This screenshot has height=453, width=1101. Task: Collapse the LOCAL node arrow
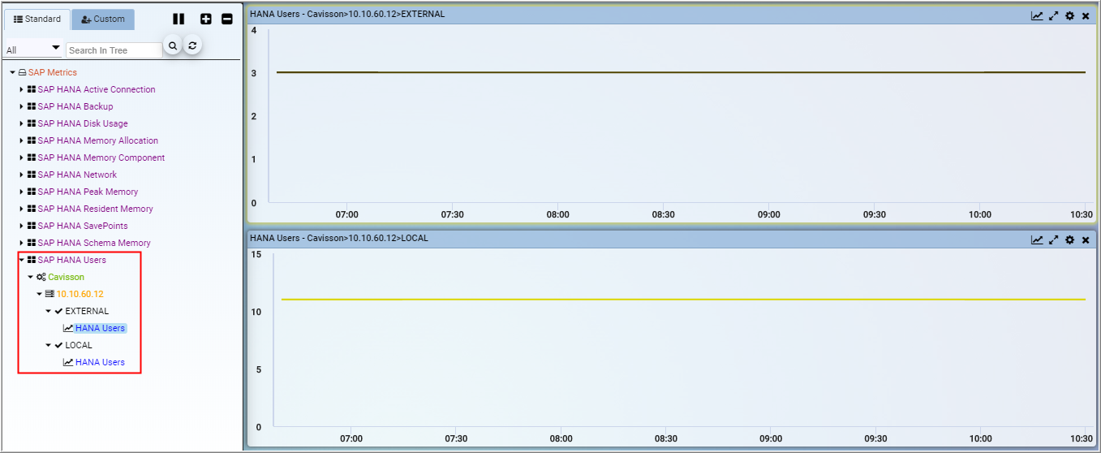point(49,346)
